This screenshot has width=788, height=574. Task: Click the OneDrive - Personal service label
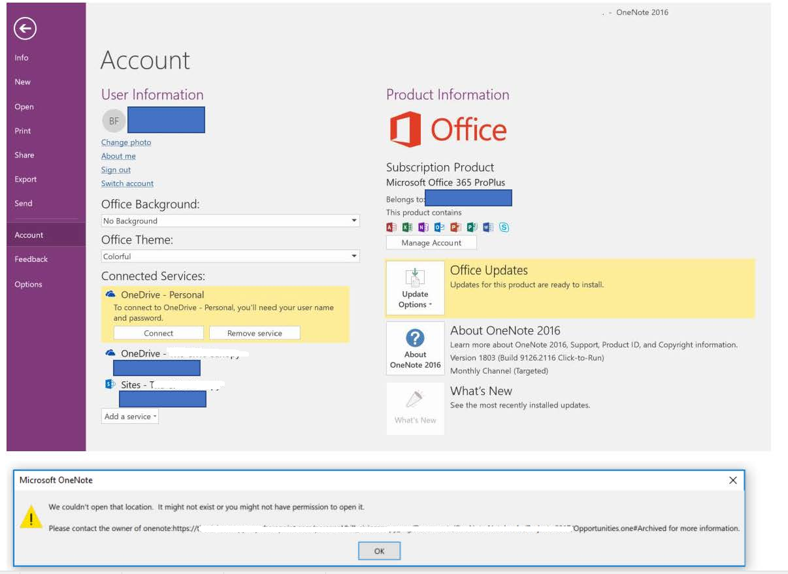click(x=162, y=295)
